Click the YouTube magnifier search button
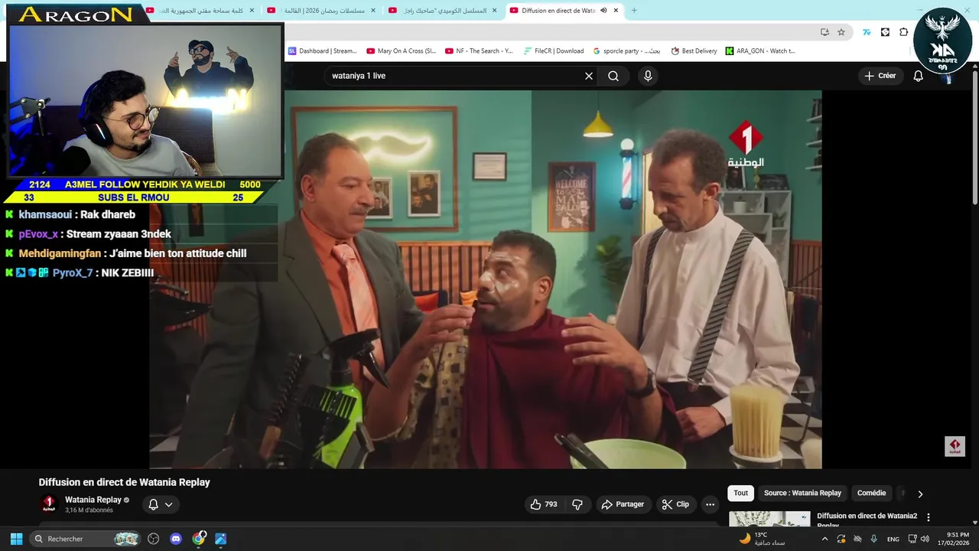 point(613,76)
